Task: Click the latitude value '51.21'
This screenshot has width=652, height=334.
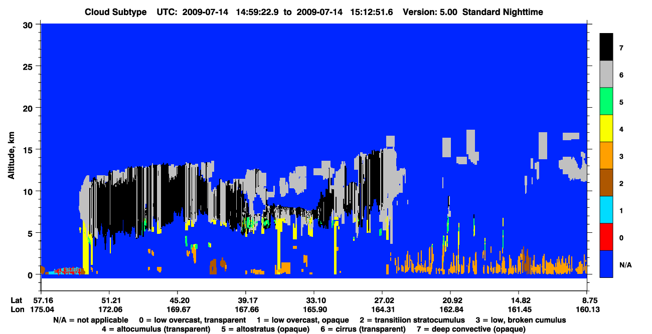Action: pyautogui.click(x=109, y=300)
